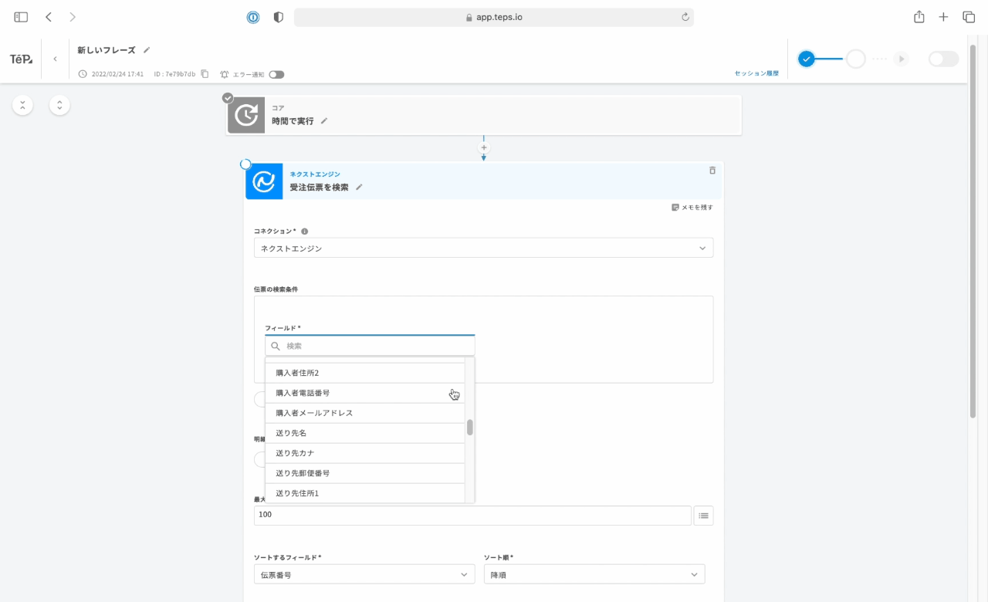Open the ソートするフィールド dropdown
Viewport: 988px width, 602px height.
click(364, 575)
